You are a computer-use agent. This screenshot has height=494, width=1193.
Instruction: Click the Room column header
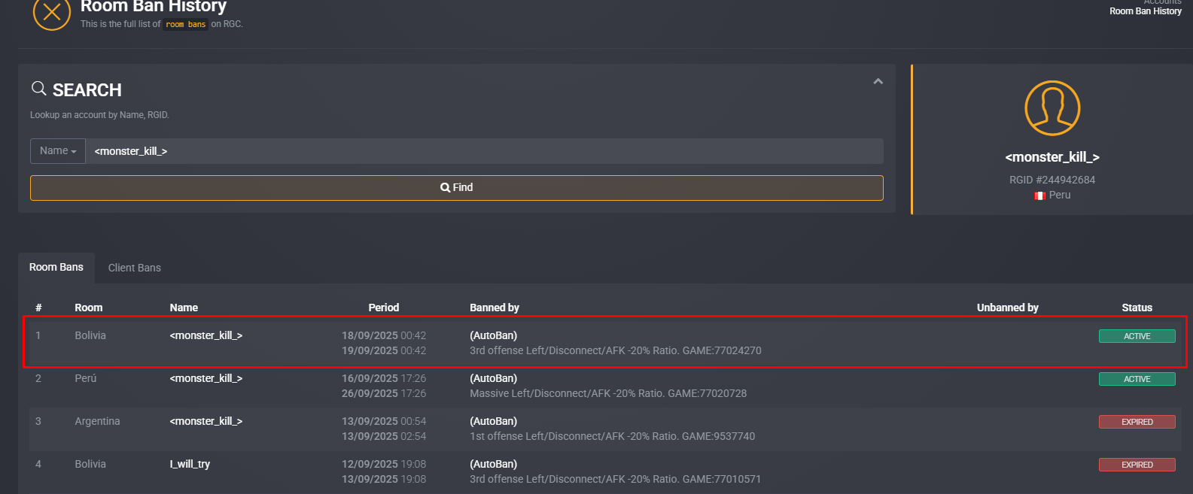89,308
